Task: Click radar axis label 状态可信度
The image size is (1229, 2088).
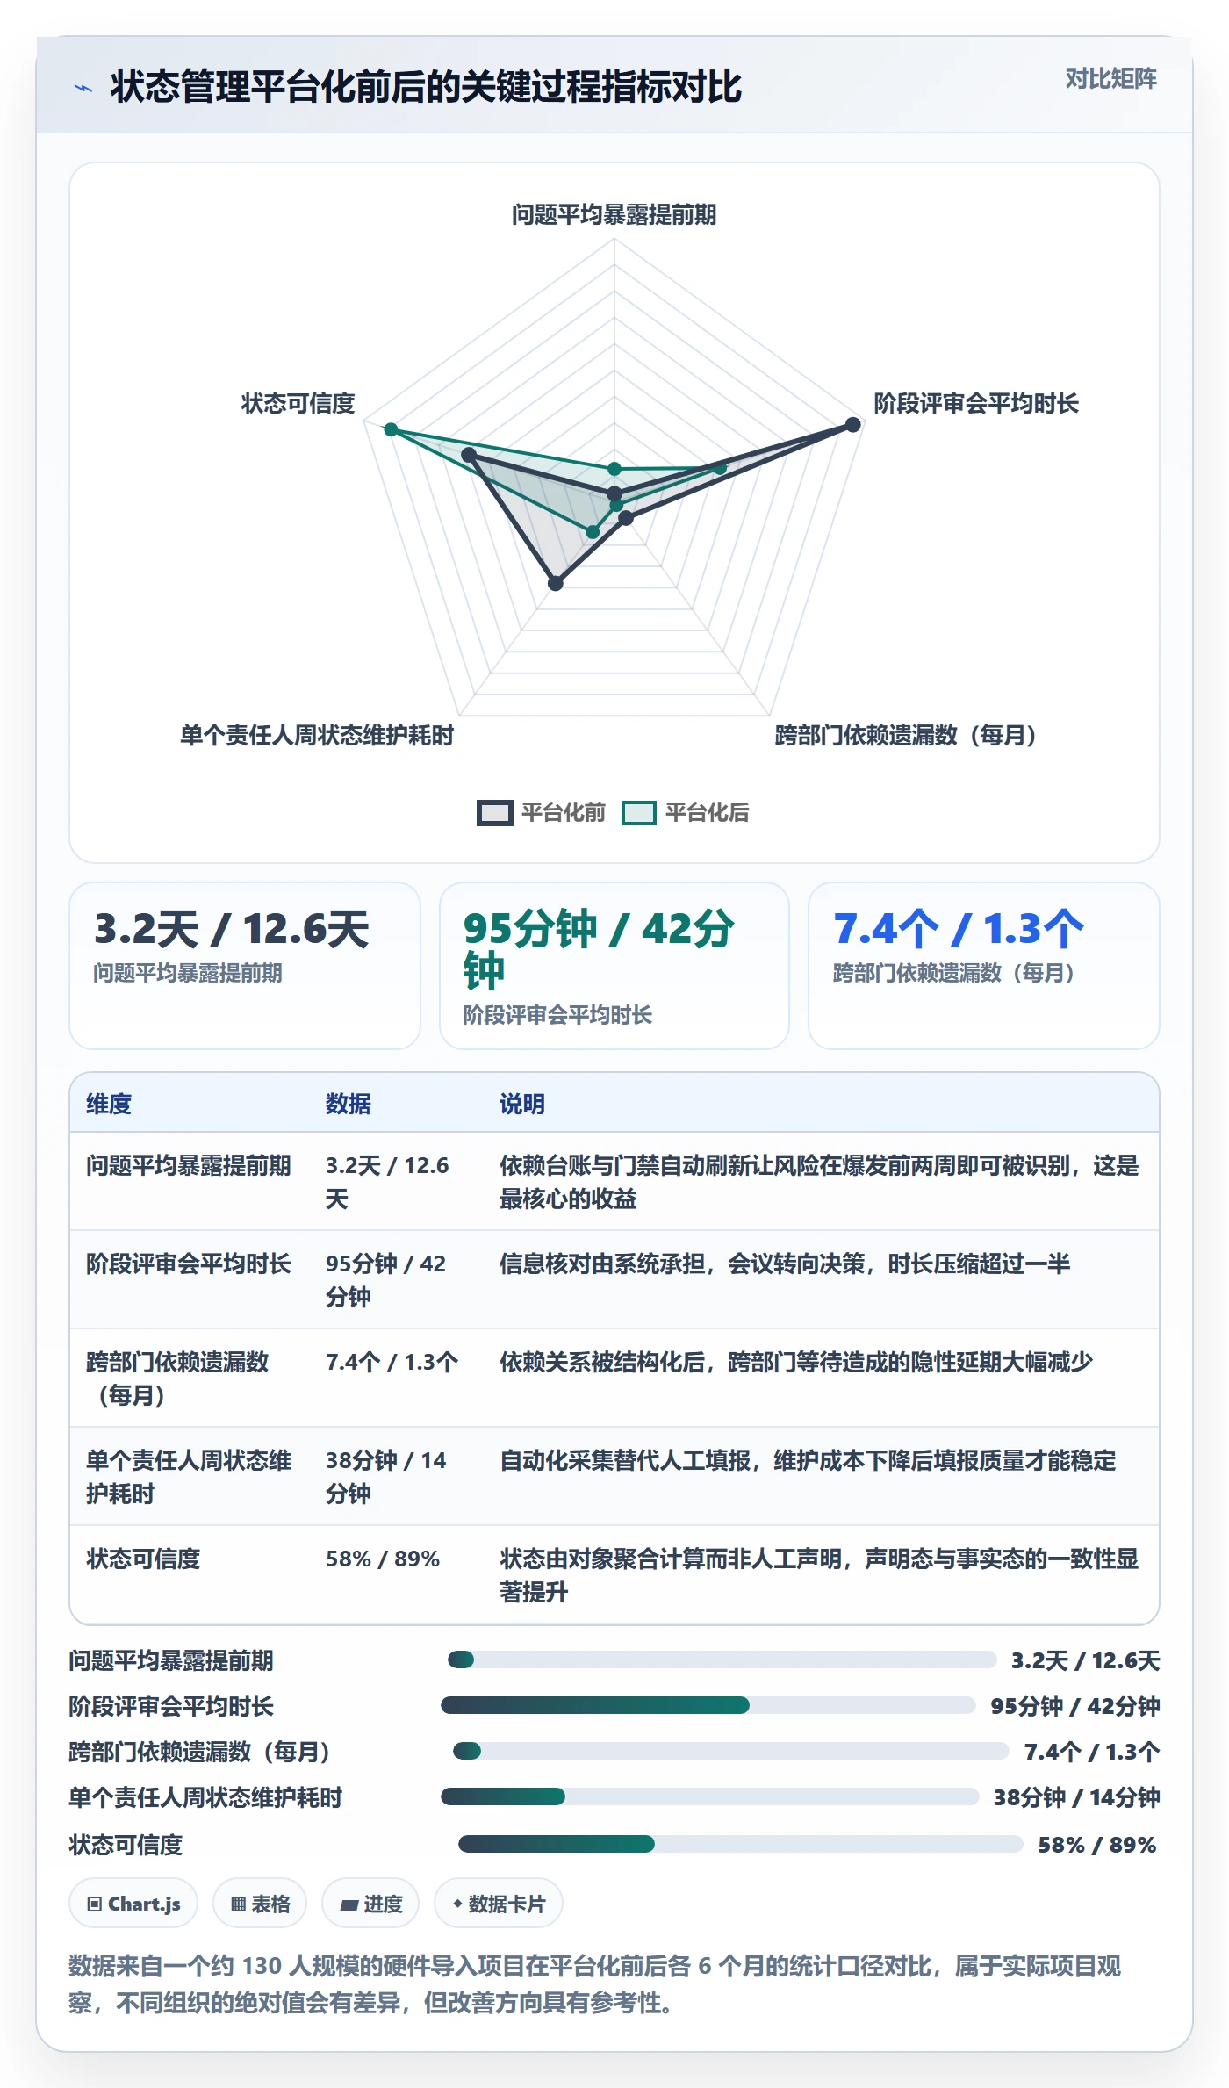Action: pos(298,403)
